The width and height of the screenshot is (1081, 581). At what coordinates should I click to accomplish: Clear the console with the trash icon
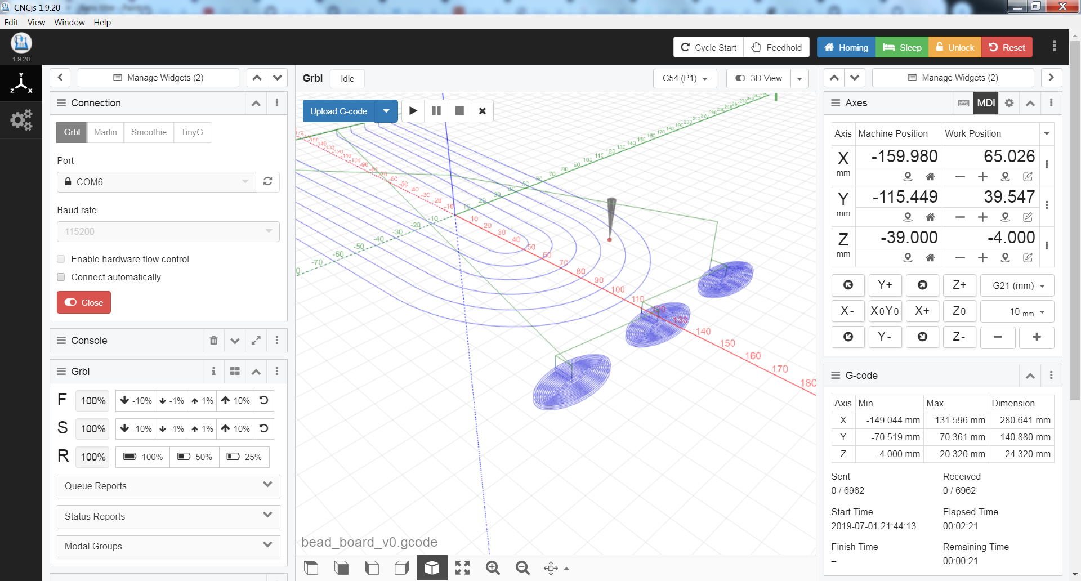click(x=213, y=340)
